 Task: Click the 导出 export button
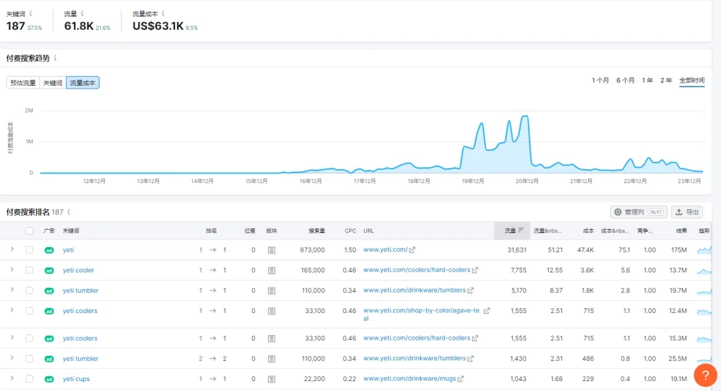(x=687, y=212)
